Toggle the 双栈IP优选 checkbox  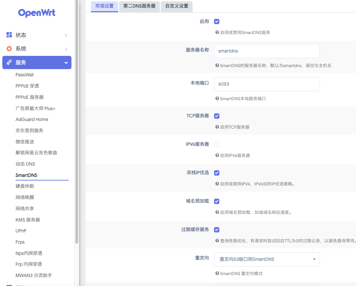click(x=217, y=173)
